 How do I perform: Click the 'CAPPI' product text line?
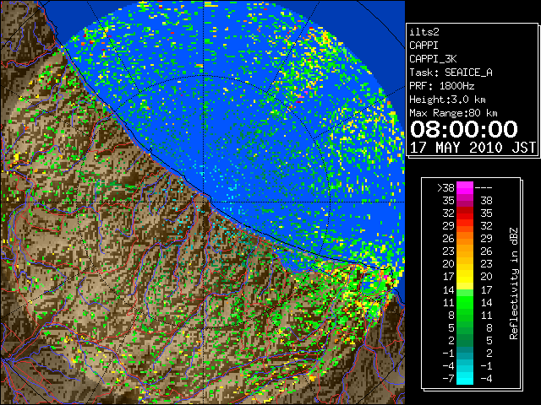pyautogui.click(x=424, y=46)
